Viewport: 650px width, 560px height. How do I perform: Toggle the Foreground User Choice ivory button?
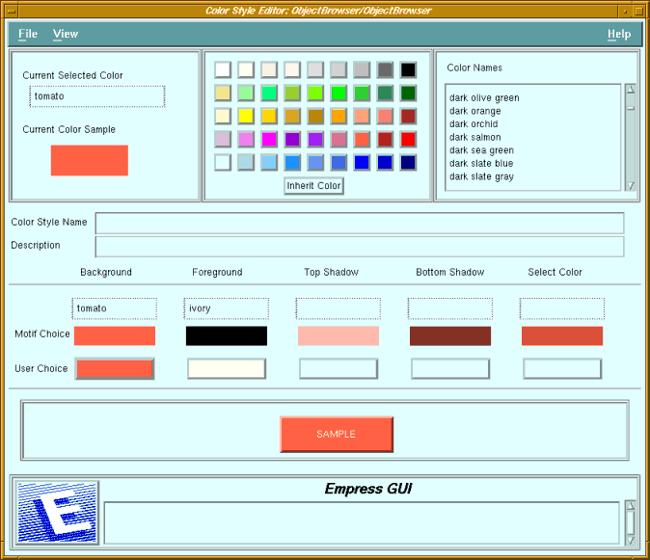pos(227,369)
